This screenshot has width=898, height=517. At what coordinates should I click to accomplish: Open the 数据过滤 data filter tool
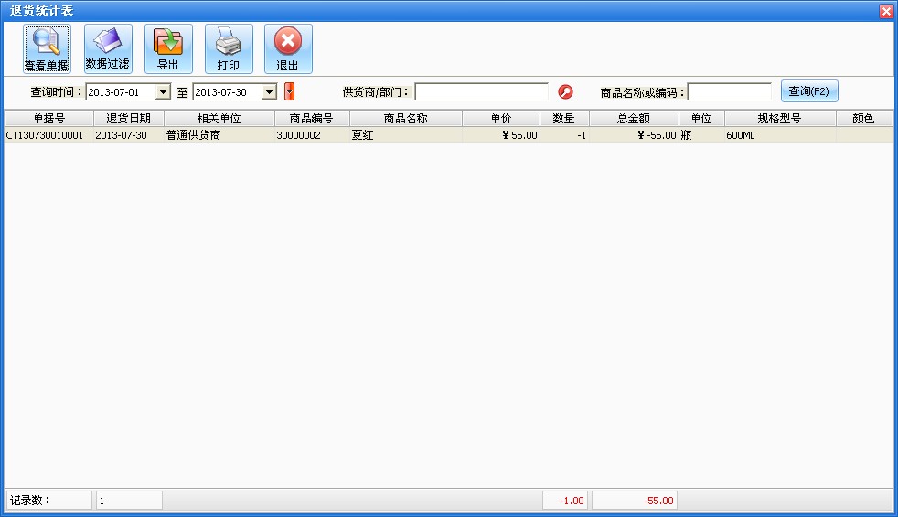coord(108,48)
